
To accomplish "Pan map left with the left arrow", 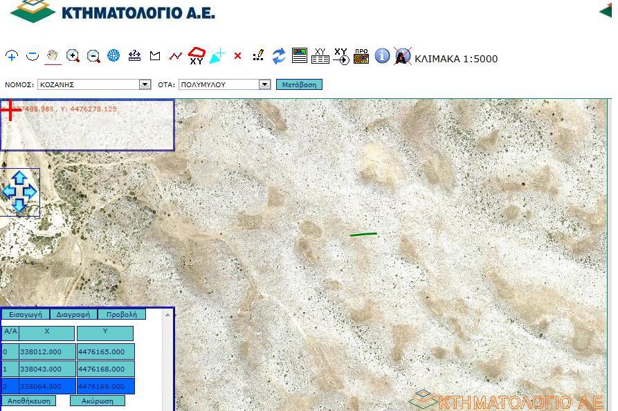I will (x=9, y=192).
